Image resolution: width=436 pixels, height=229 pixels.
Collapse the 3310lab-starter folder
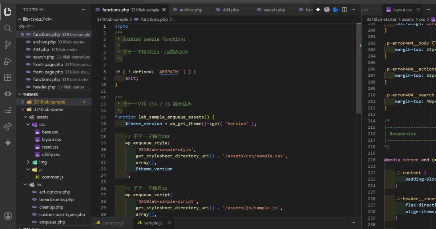tap(23, 109)
